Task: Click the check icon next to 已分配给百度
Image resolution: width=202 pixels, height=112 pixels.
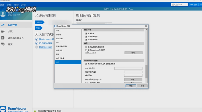Action: [37, 43]
